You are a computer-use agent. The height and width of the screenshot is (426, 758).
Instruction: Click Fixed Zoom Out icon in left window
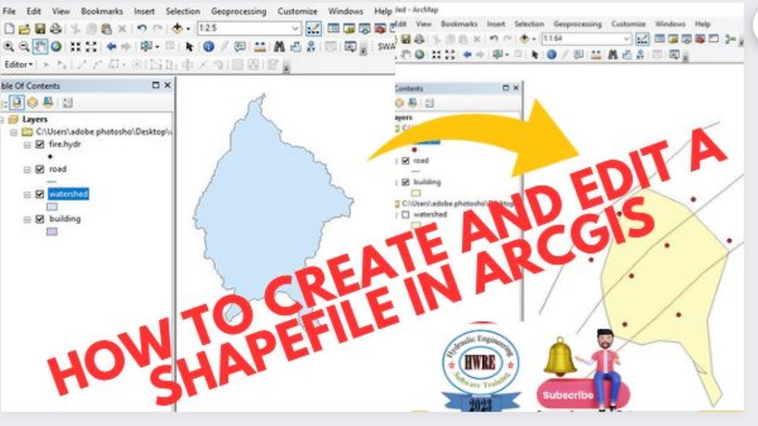pyautogui.click(x=91, y=47)
